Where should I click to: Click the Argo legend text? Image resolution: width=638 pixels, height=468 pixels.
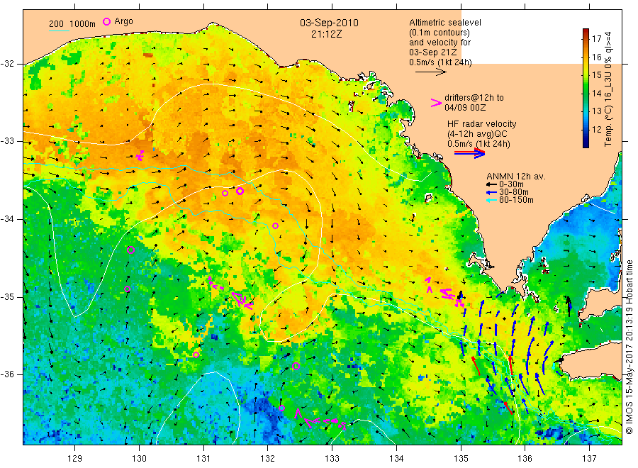tap(123, 21)
